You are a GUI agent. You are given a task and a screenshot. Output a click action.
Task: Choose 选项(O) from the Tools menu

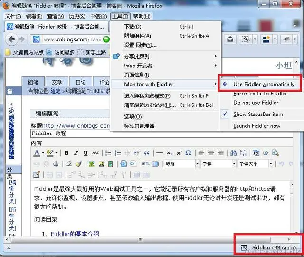coord(165,116)
